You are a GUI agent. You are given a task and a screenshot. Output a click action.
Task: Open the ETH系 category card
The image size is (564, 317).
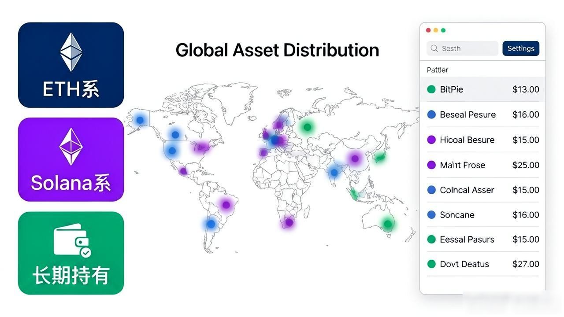(x=71, y=65)
